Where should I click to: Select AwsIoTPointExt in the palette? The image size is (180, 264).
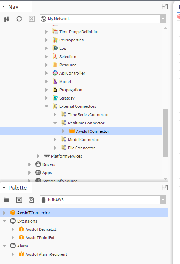(40, 238)
